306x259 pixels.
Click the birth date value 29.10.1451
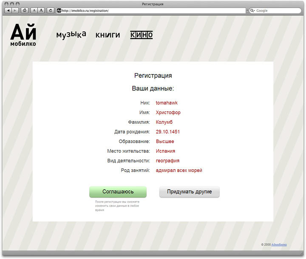168,132
